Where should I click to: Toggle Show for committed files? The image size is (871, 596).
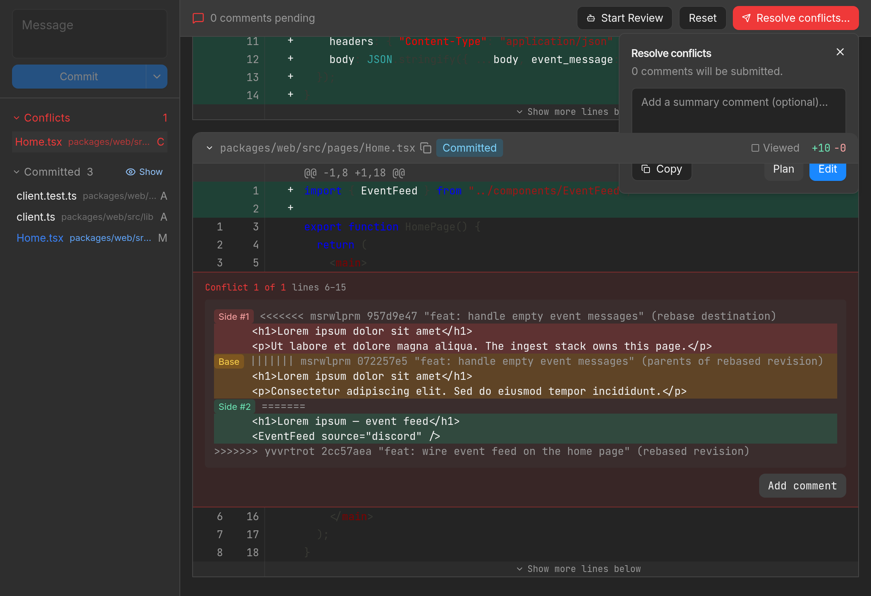144,172
